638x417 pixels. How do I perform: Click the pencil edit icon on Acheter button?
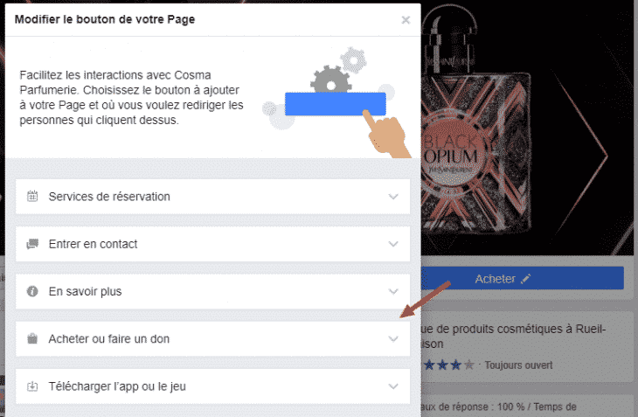click(x=526, y=279)
